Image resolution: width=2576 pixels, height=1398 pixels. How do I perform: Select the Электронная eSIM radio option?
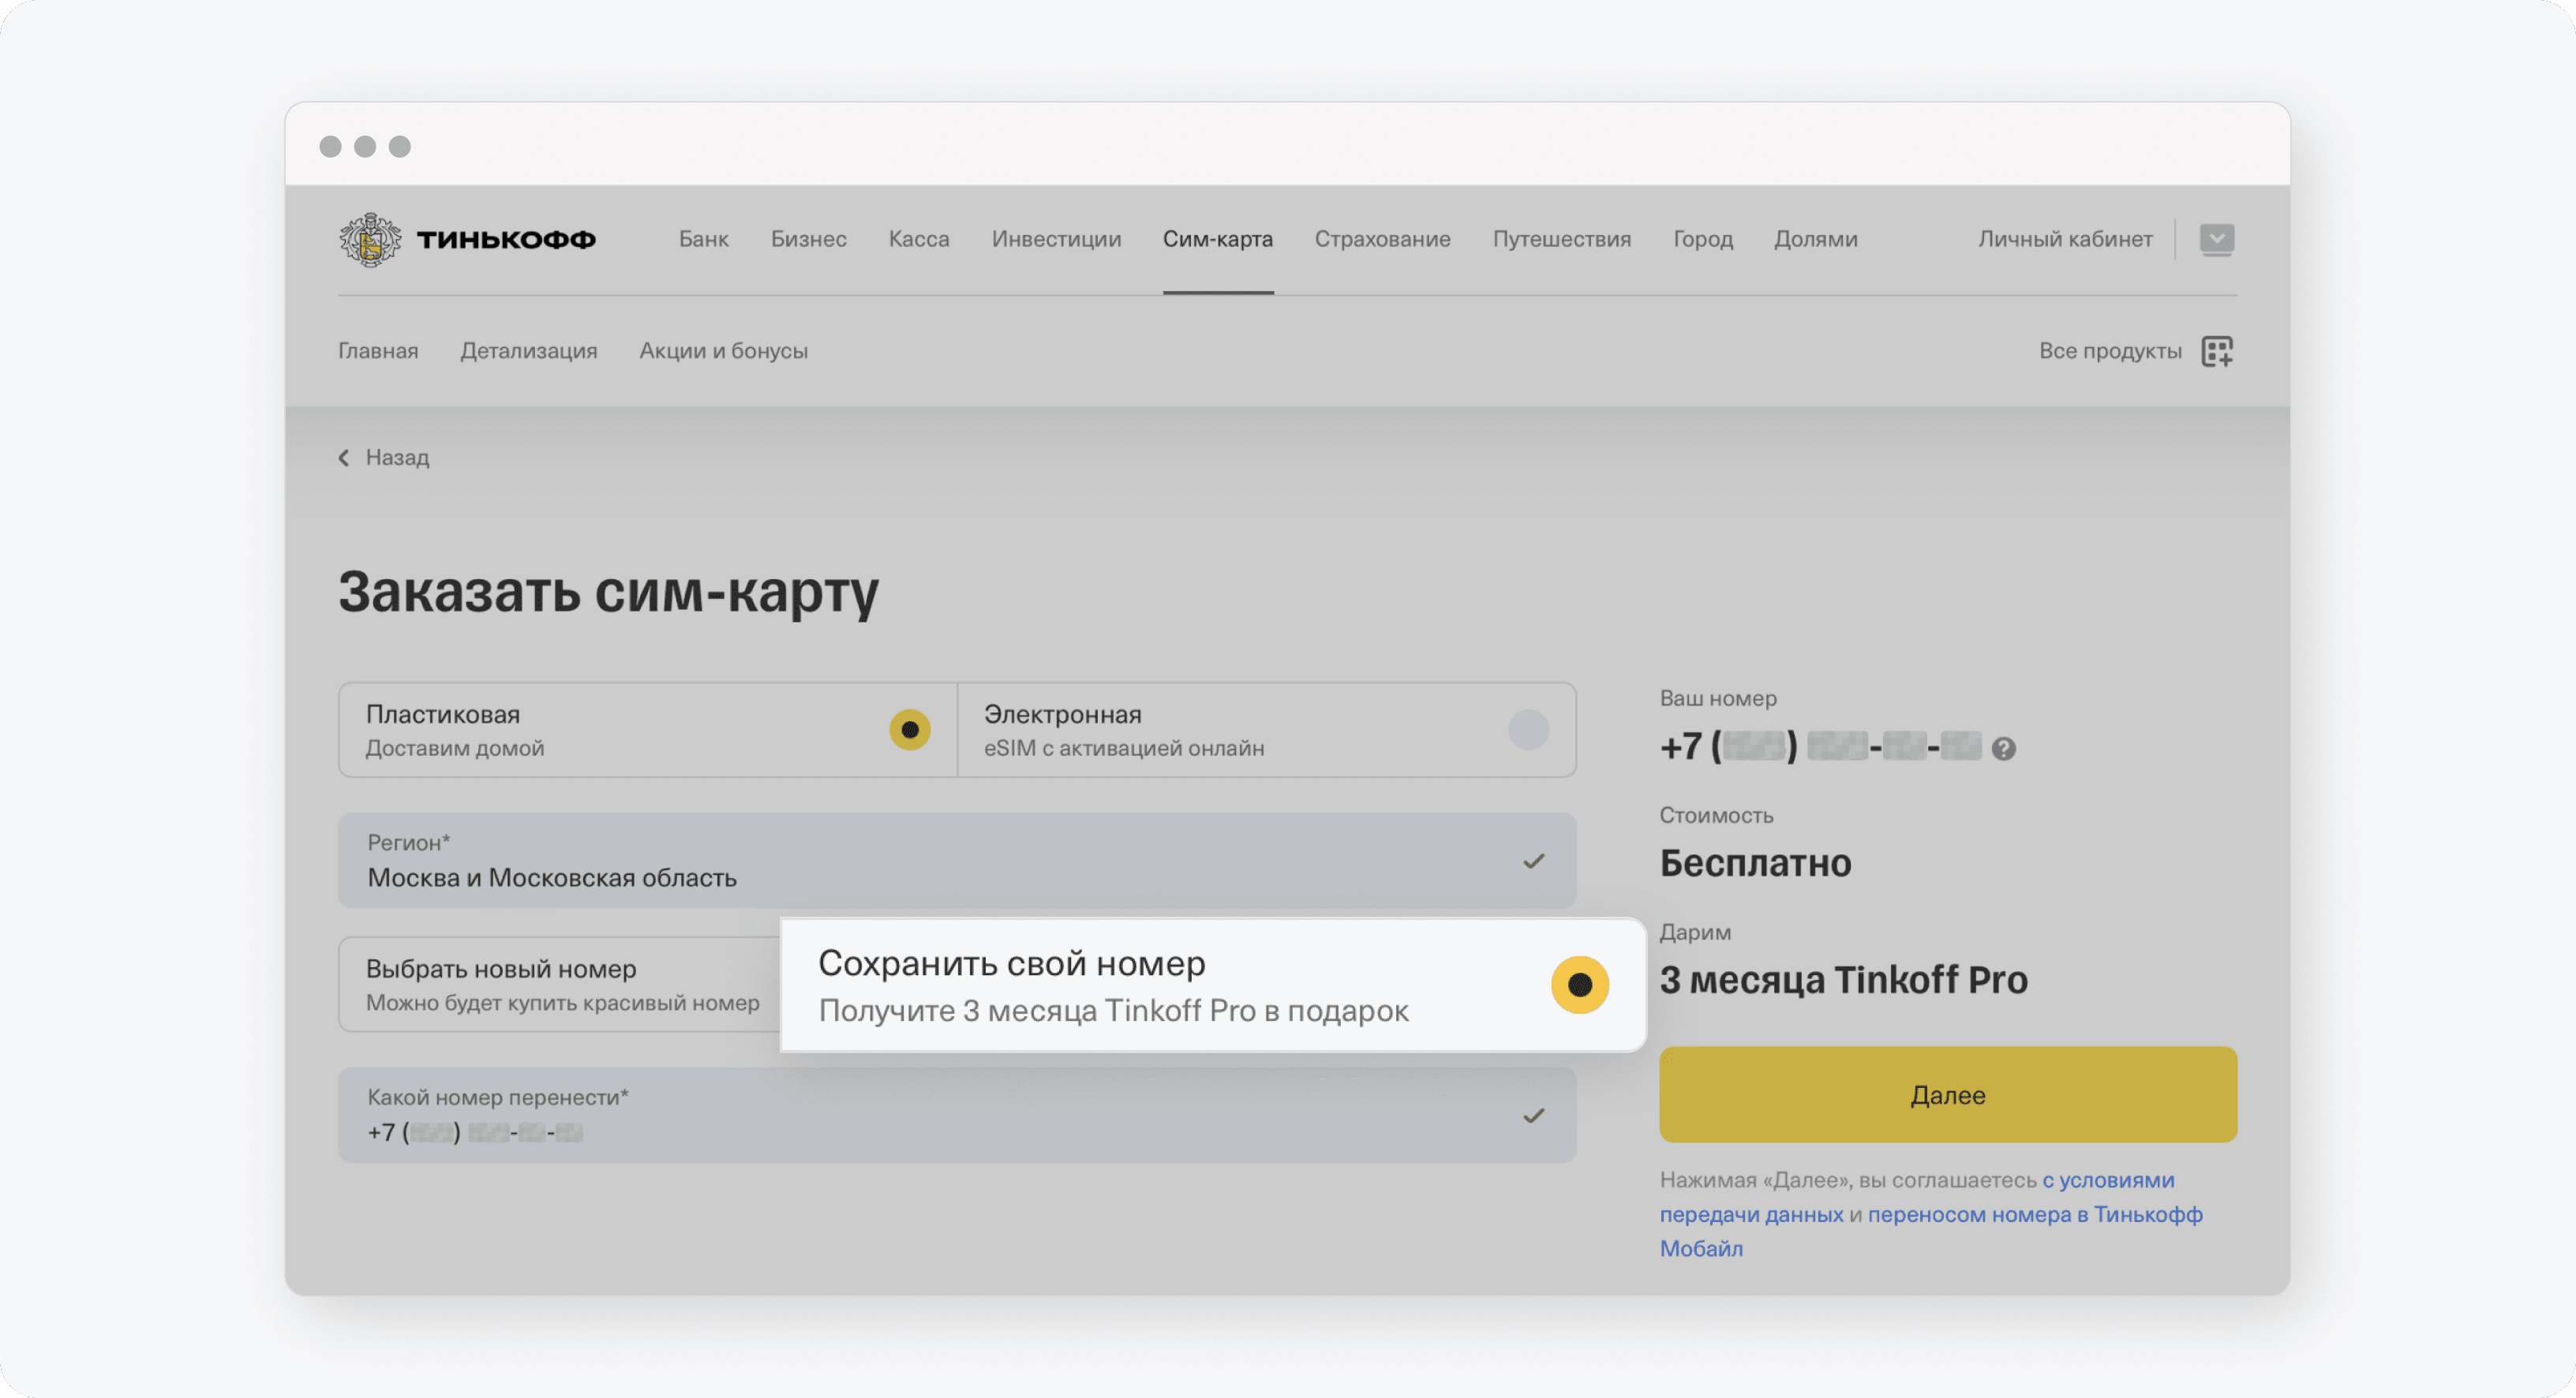coord(1528,729)
